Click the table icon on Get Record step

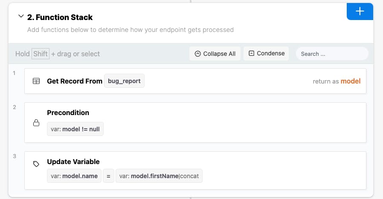point(36,81)
